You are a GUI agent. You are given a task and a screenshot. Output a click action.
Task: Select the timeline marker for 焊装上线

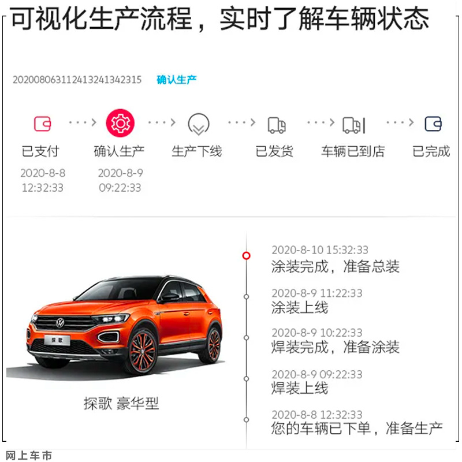[247, 379]
